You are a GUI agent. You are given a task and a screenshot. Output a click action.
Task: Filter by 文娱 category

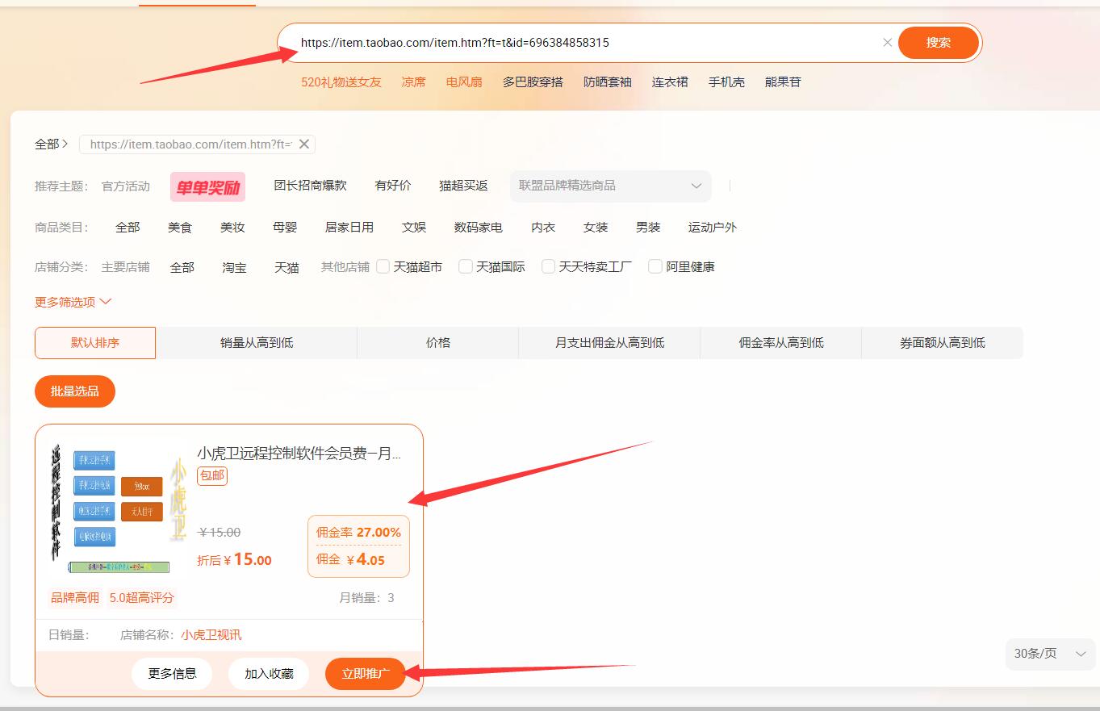pyautogui.click(x=414, y=228)
